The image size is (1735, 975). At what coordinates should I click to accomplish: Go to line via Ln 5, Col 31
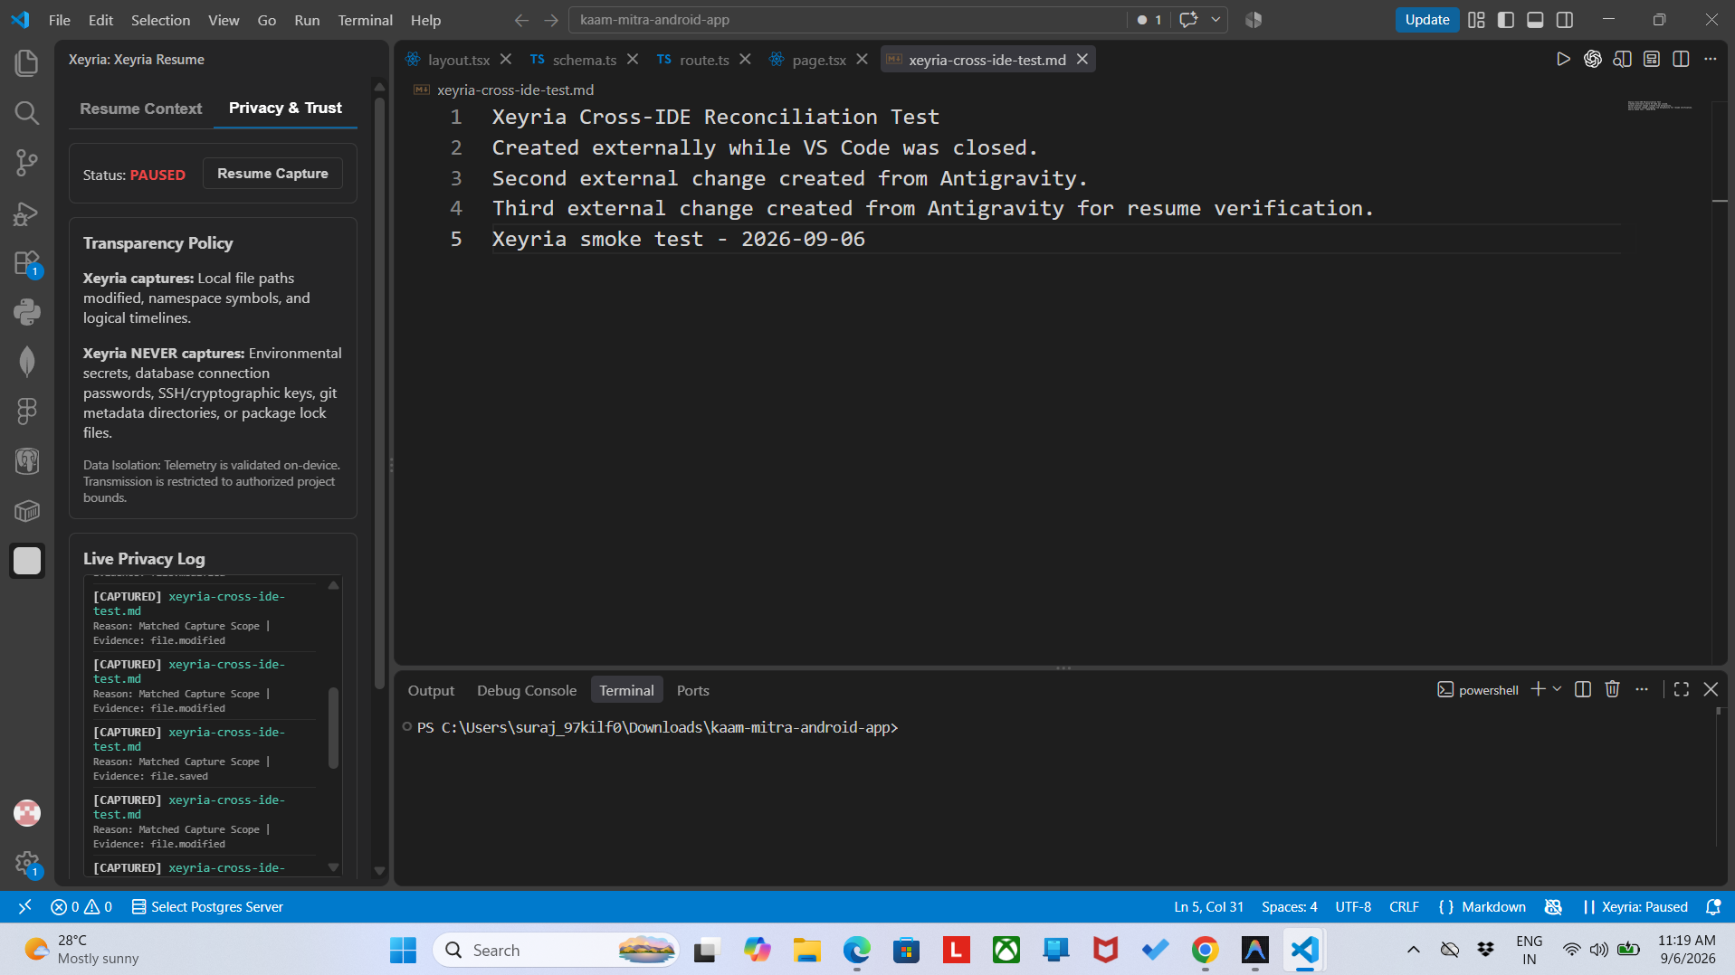1208,906
